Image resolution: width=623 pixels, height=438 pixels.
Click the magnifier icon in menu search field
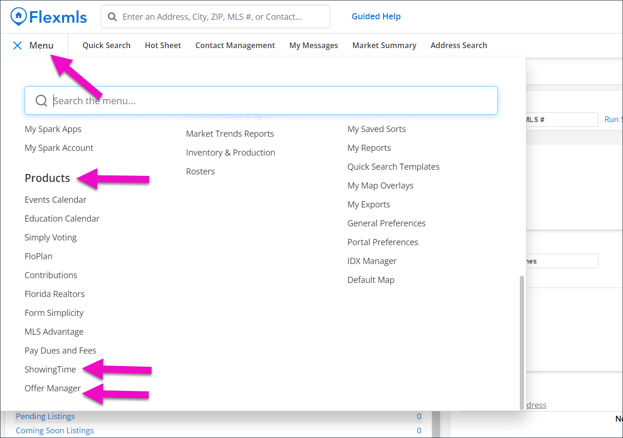click(x=41, y=100)
